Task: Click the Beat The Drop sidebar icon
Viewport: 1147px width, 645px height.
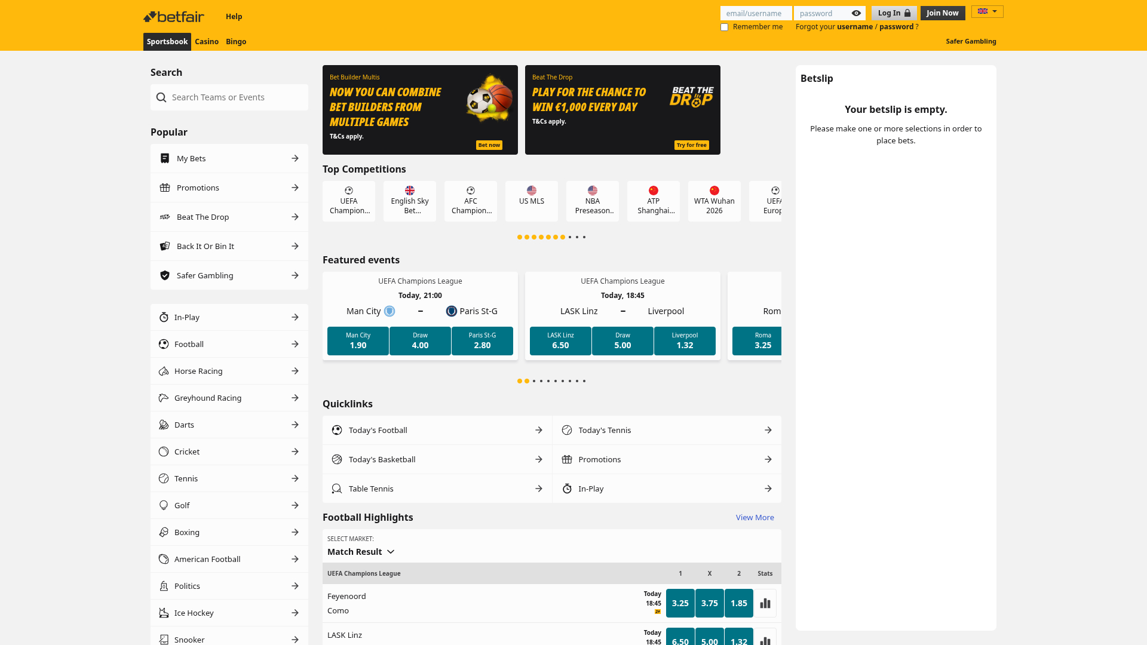Action: (165, 217)
